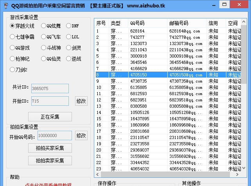Minimize the application window

tap(214, 5)
